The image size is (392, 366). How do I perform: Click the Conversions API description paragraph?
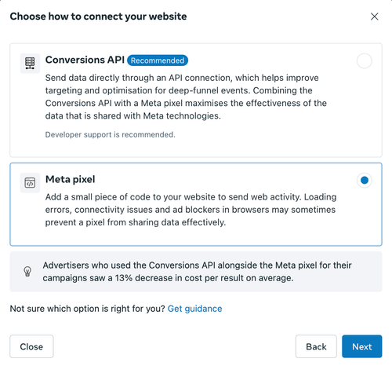(186, 97)
